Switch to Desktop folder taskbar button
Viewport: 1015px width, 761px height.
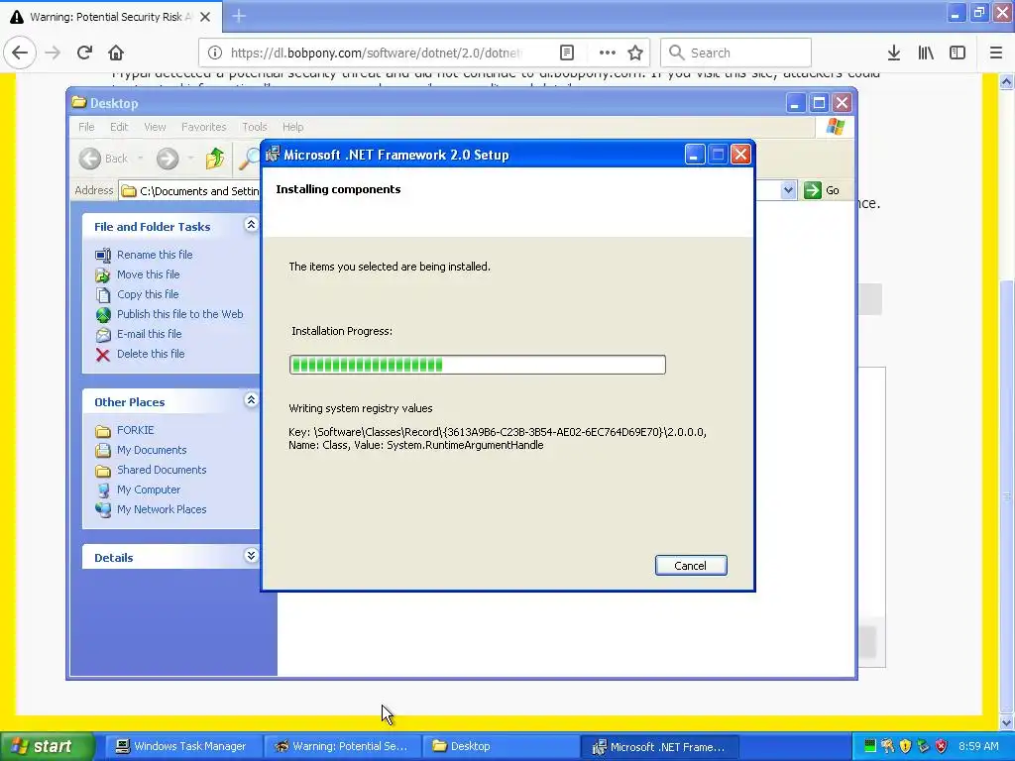coord(501,747)
